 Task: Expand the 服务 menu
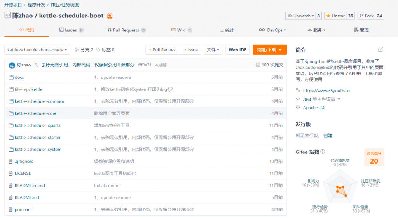(x=316, y=30)
